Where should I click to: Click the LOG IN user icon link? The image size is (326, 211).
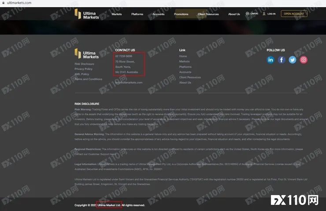tap(269, 14)
